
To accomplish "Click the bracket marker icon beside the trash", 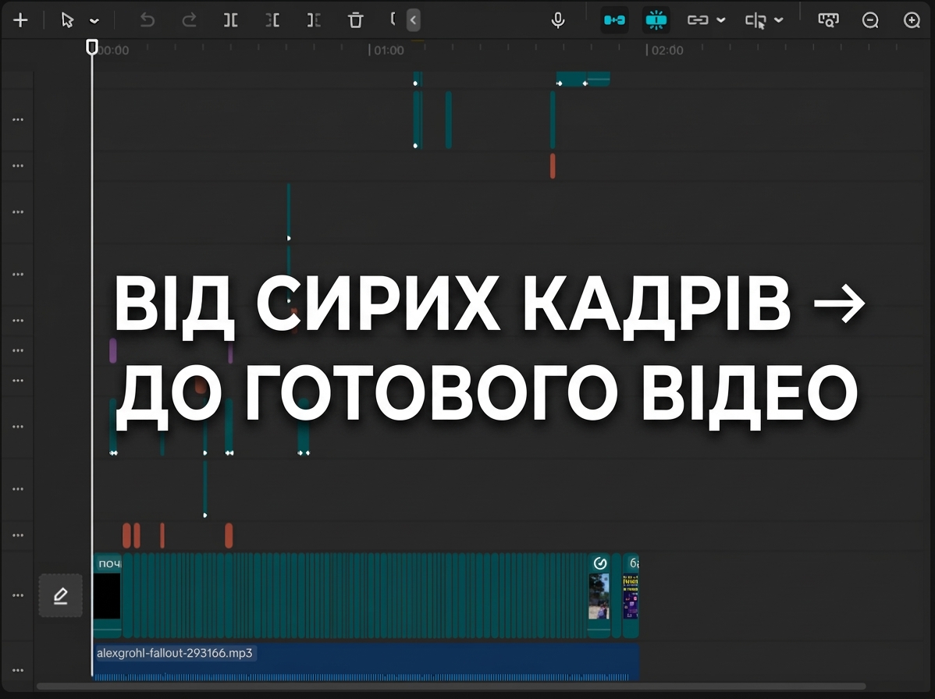I will [x=393, y=19].
